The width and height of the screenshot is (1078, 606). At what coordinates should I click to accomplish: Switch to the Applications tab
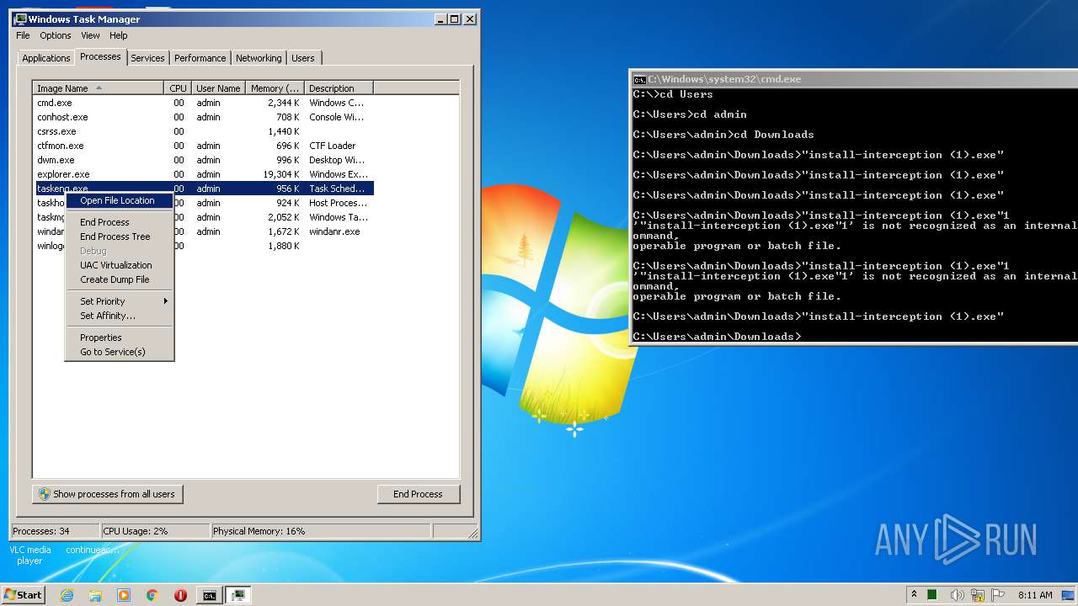point(46,58)
